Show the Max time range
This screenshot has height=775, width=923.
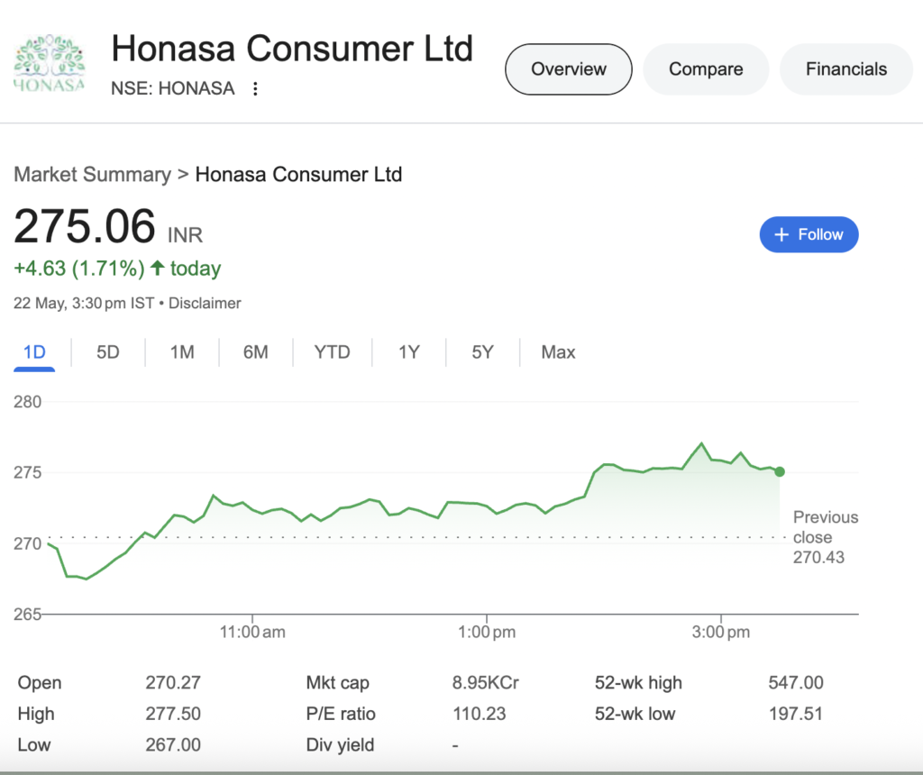click(x=558, y=352)
